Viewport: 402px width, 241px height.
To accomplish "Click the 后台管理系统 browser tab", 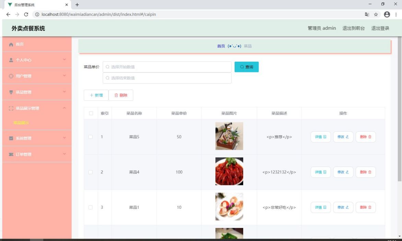I will pos(37,4).
